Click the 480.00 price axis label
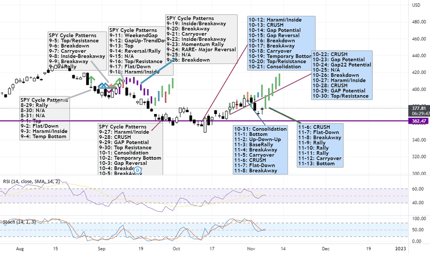Image resolution: width=430 pixels, height=254 pixels. [x=419, y=22]
